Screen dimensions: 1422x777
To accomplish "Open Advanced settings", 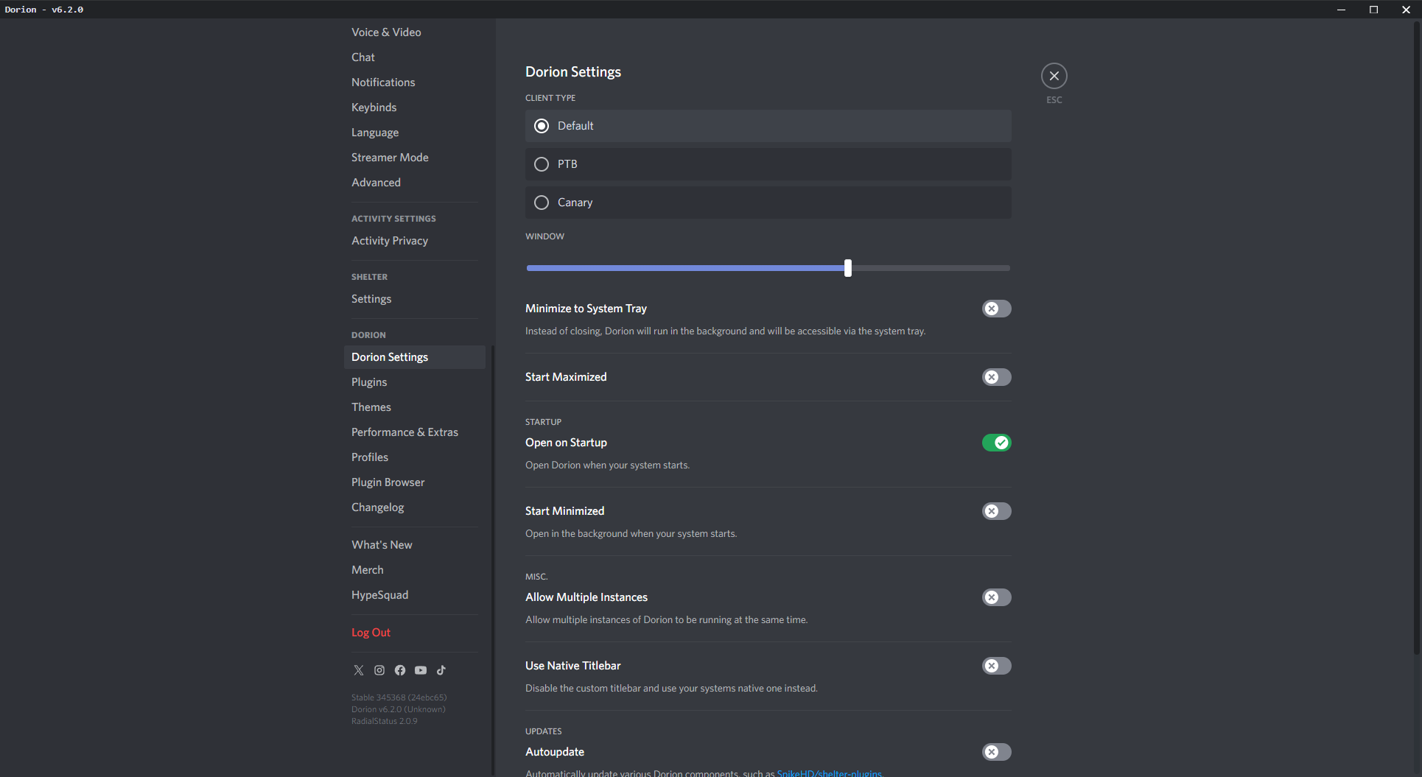I will (414, 183).
